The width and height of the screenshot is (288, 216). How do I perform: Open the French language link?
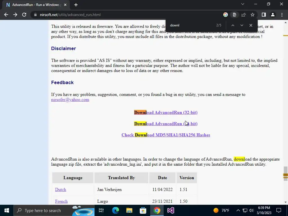[x=61, y=201]
